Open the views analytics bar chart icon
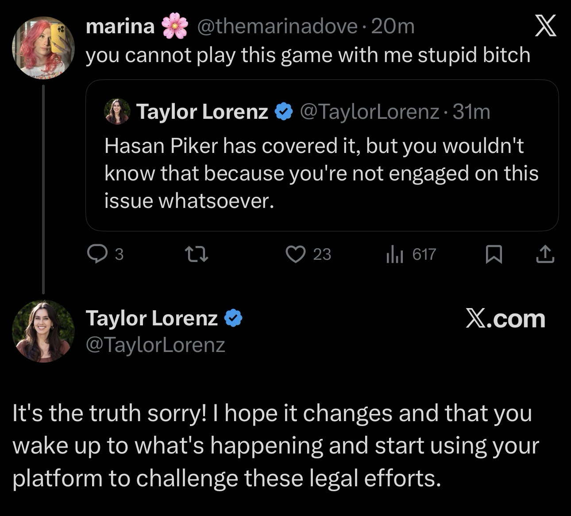 pyautogui.click(x=394, y=254)
